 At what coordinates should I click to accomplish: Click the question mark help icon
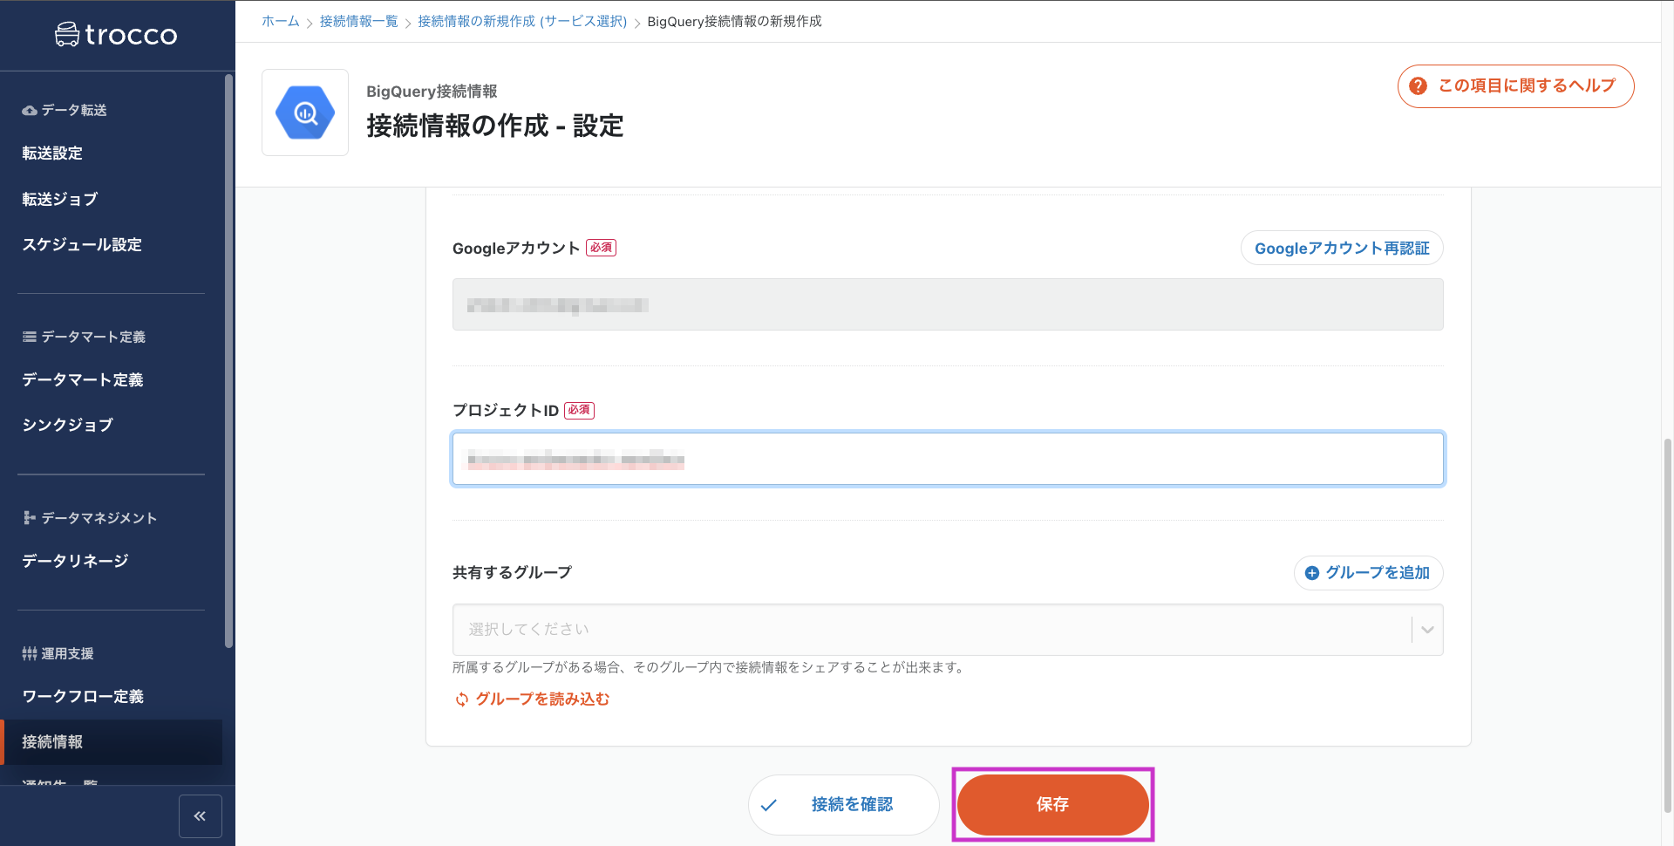[x=1419, y=85]
